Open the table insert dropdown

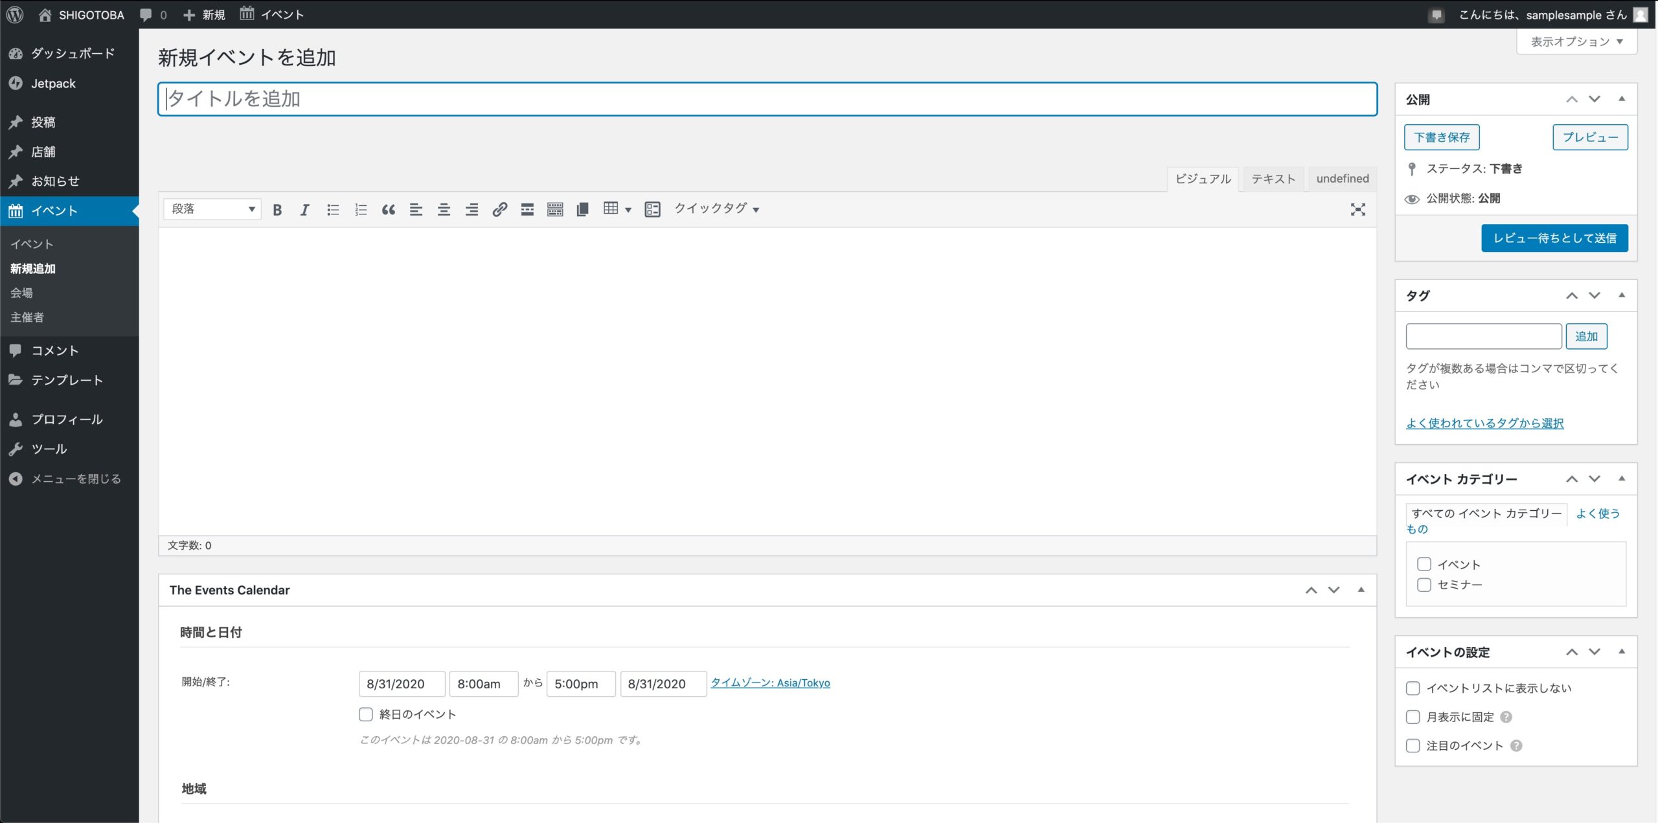tap(617, 209)
